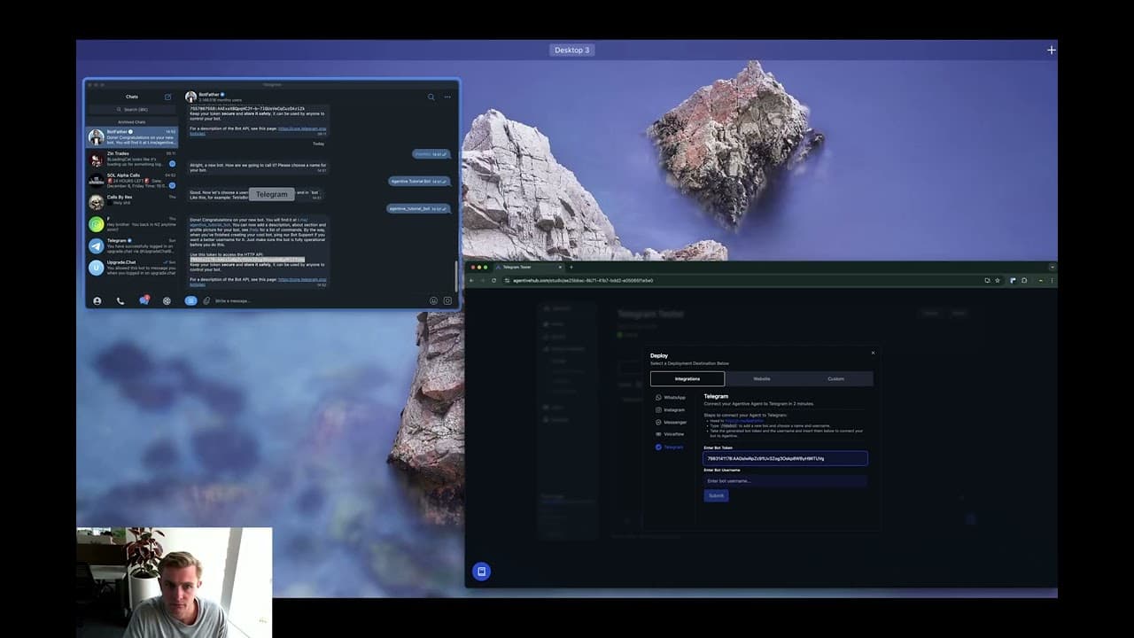Screen dimensions: 1134x638
Task: Open the browser three-dot menu
Action: tap(1052, 280)
